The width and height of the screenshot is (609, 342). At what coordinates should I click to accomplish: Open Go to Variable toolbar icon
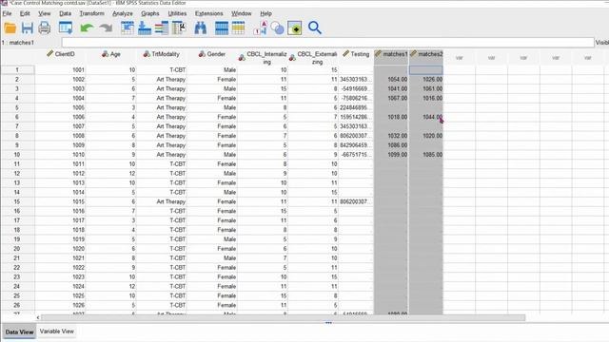coord(145,28)
